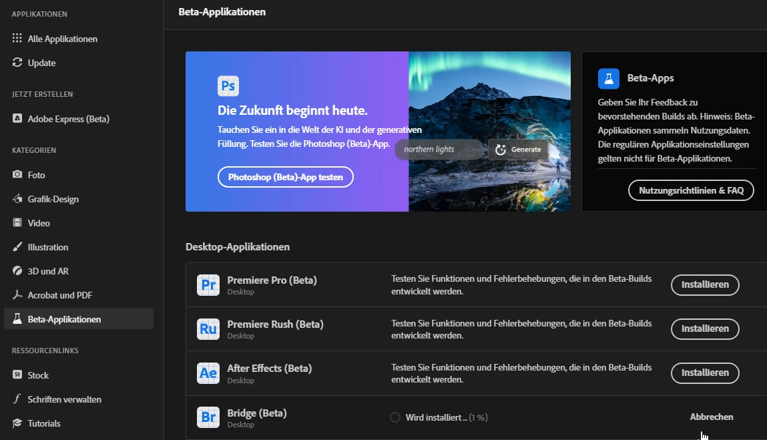
Task: Click the Generate button in banner image
Action: coord(518,150)
